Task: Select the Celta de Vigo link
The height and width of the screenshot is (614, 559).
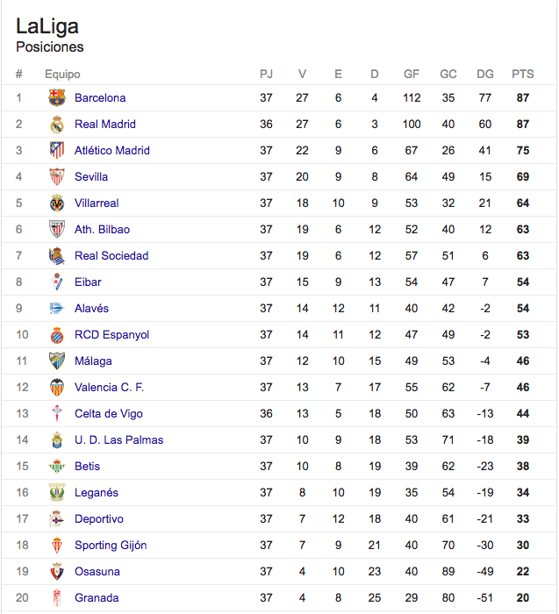Action: coord(109,413)
